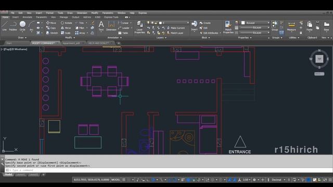Click the object color swatch
Image resolution: width=333 pixels, height=187 pixels.
pos(243,23)
